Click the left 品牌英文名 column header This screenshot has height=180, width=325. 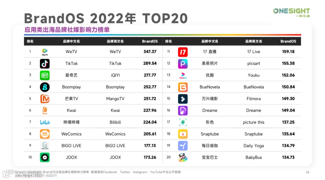115,41
